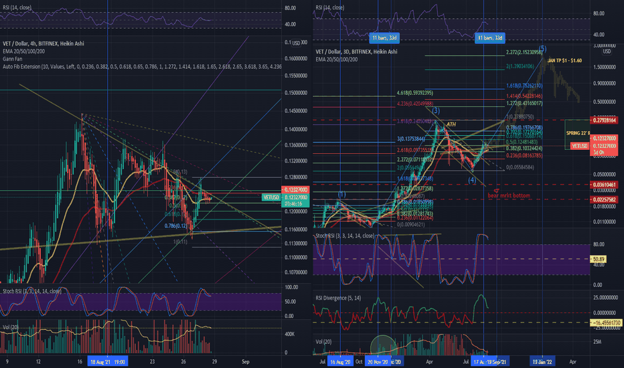The height and width of the screenshot is (368, 624).
Task: Click the 'Oct' time axis label on 3D chart
Action: (x=359, y=361)
